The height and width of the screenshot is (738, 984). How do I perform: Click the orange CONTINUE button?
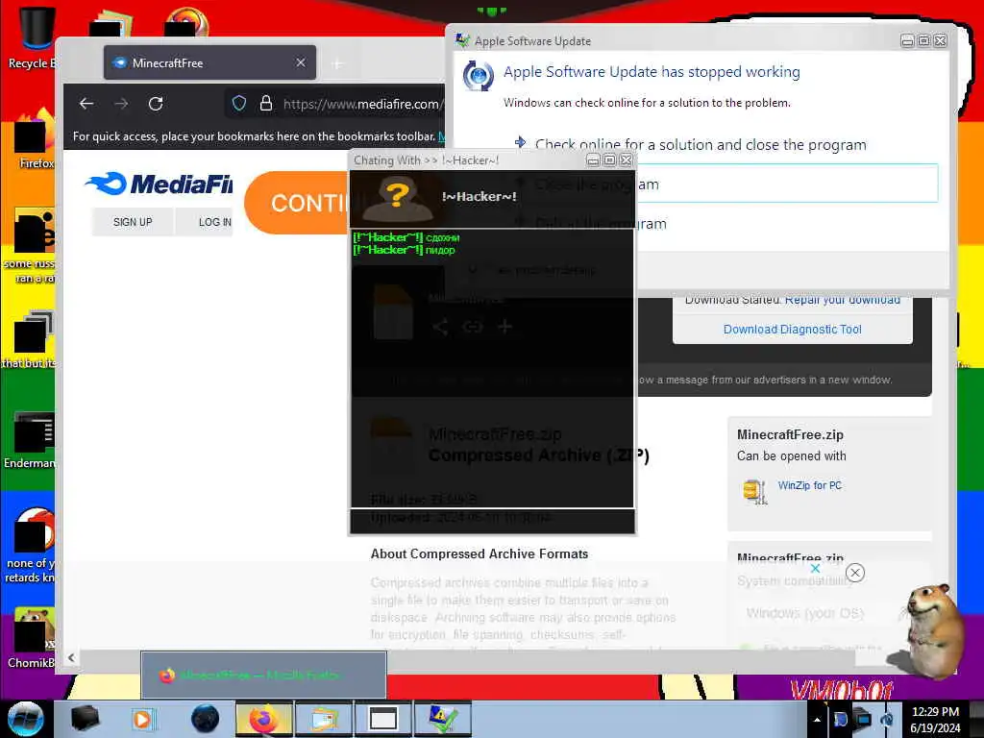pyautogui.click(x=296, y=203)
